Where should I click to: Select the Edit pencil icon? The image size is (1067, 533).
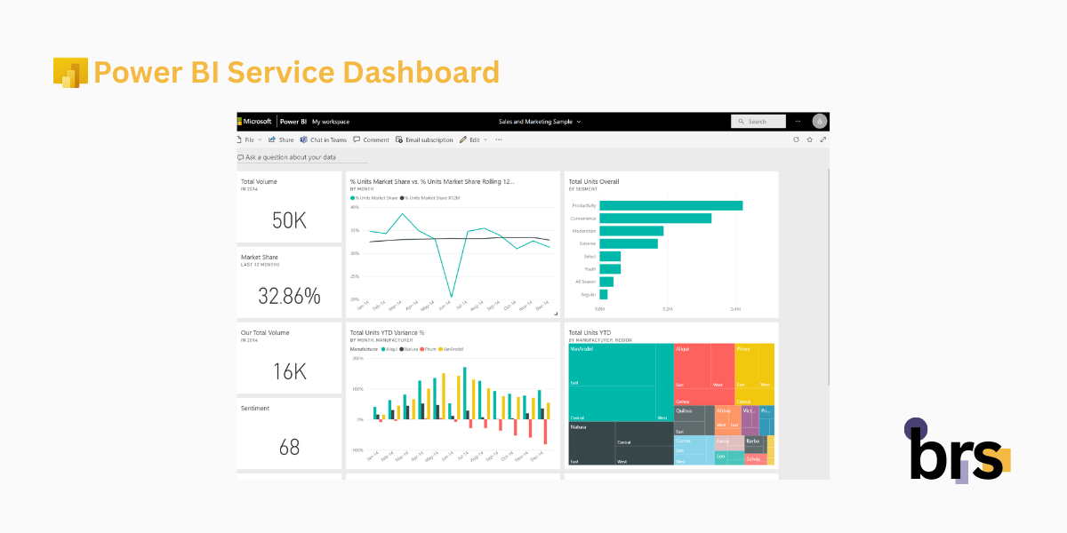coord(462,139)
